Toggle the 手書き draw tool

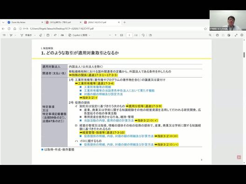[x=26, y=35]
